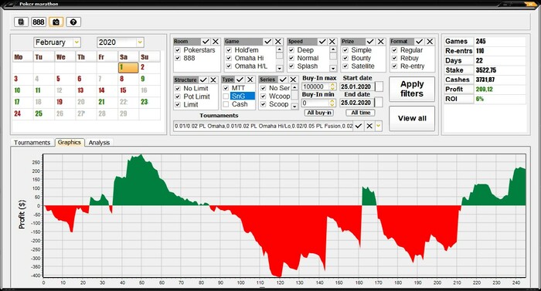Clear the Tournaments list with X icon
The image size is (541, 291).
[369, 126]
